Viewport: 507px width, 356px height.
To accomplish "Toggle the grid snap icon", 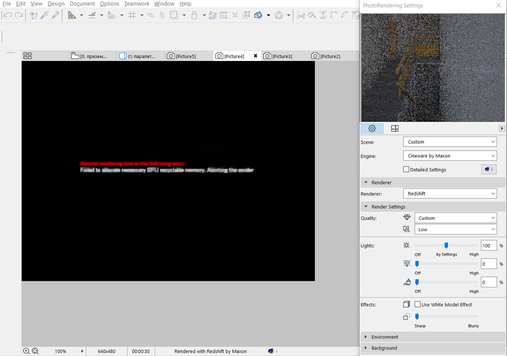I will pos(132,15).
